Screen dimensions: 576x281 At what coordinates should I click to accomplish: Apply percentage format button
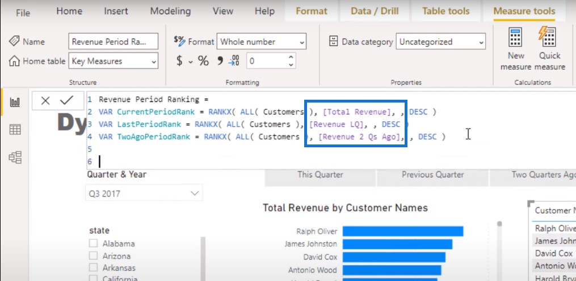click(203, 61)
